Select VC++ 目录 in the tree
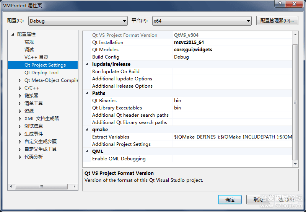This screenshot has width=306, height=212. [36, 57]
